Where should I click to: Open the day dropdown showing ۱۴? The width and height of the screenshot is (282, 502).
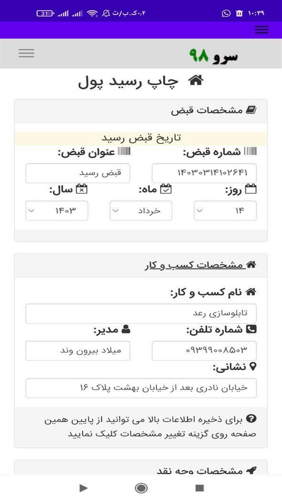pyautogui.click(x=225, y=210)
